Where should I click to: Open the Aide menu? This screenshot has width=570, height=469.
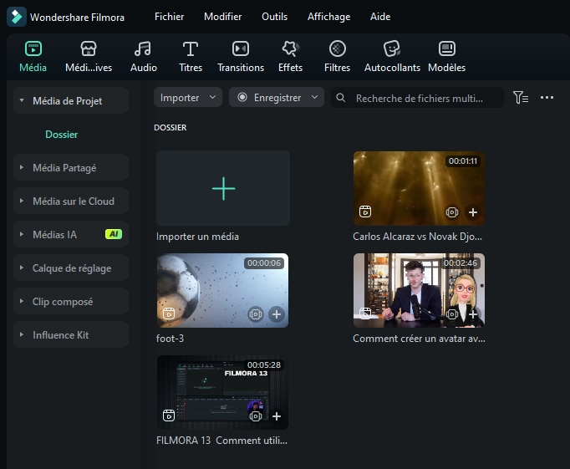380,17
